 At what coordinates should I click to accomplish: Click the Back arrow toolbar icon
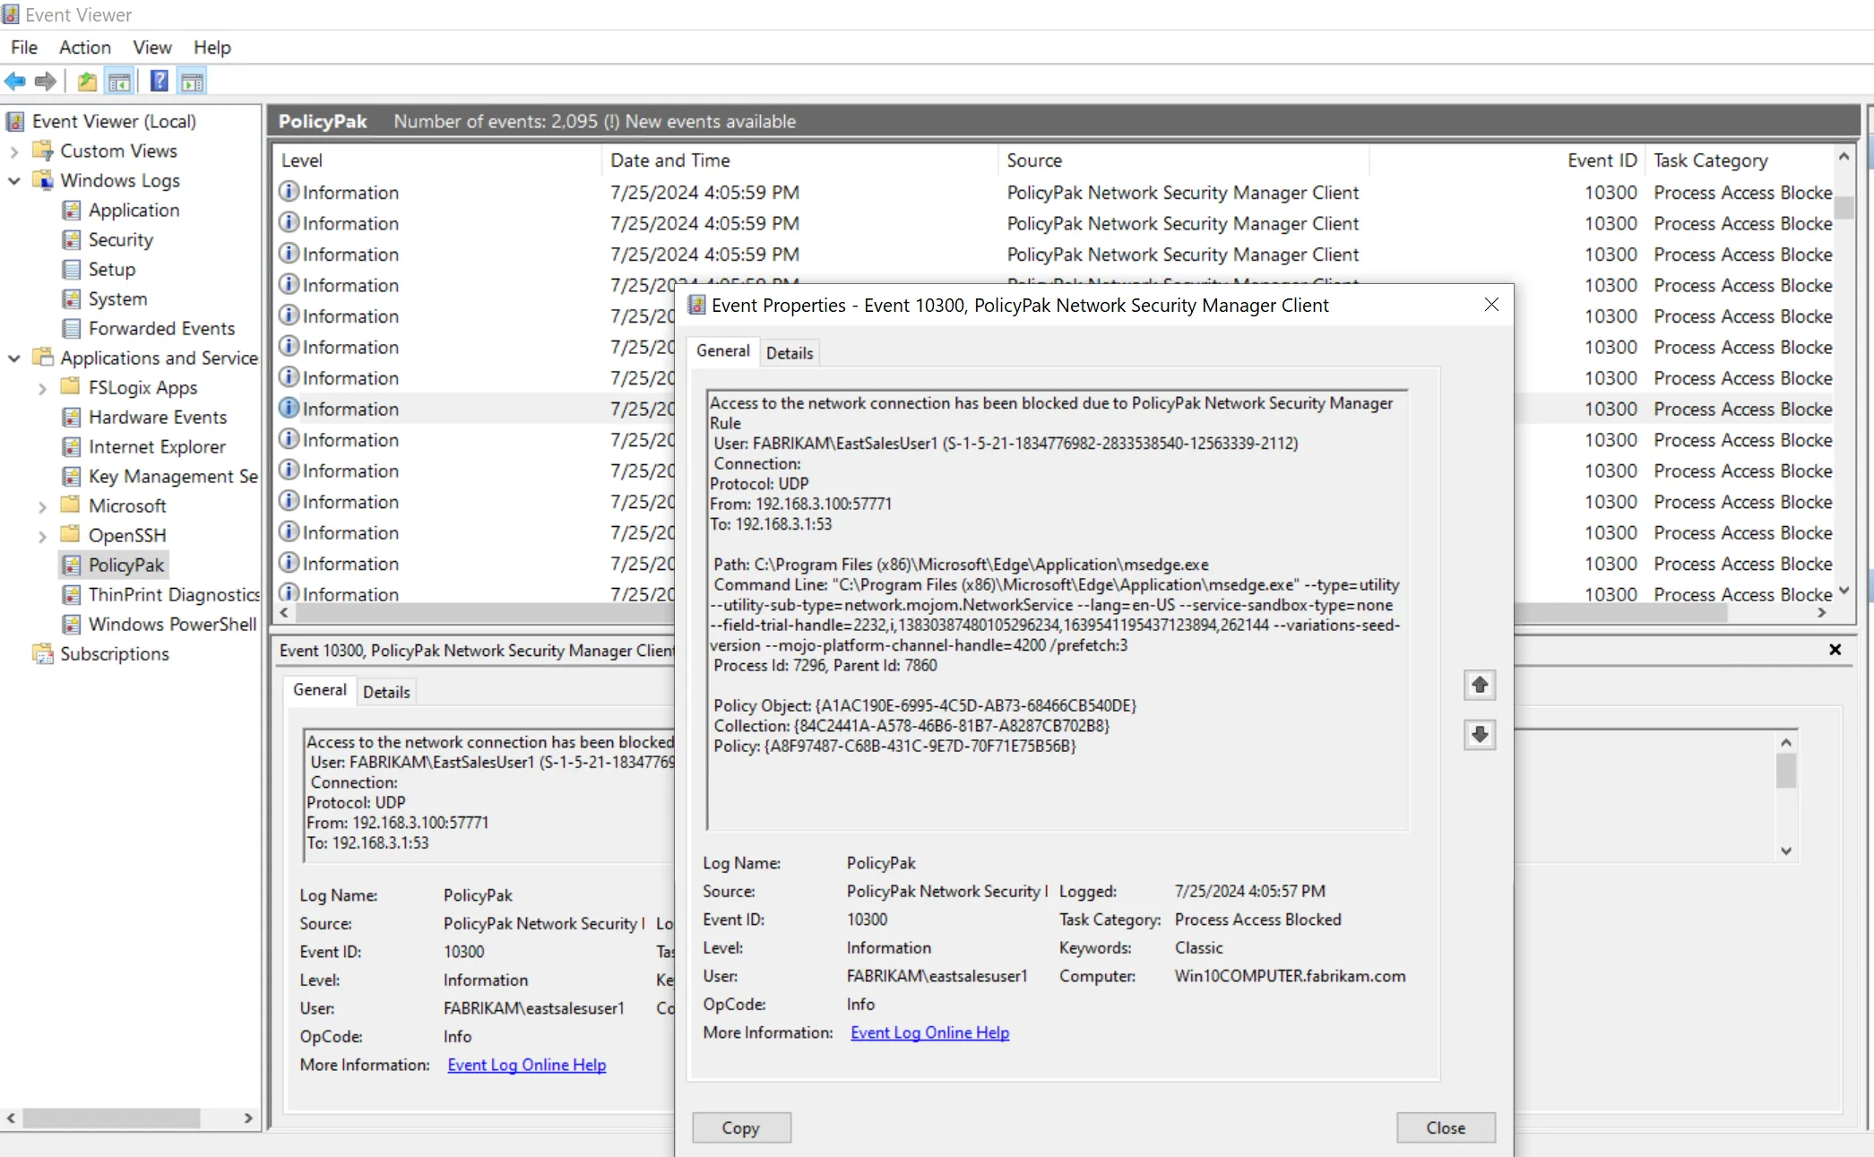15,82
